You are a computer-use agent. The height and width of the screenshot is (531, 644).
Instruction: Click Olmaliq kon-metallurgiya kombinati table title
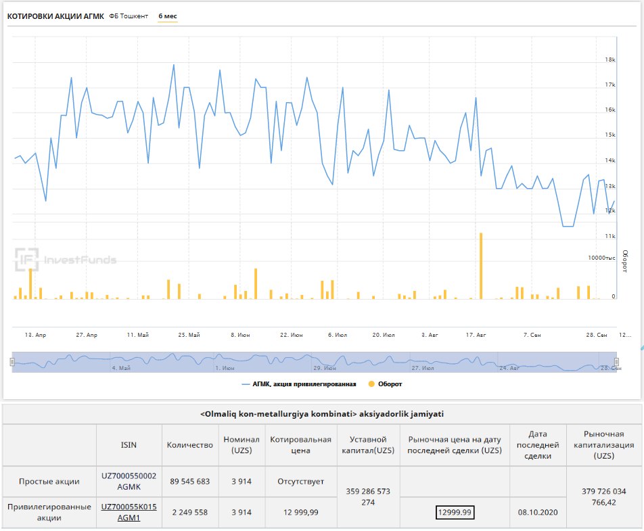pos(321,414)
